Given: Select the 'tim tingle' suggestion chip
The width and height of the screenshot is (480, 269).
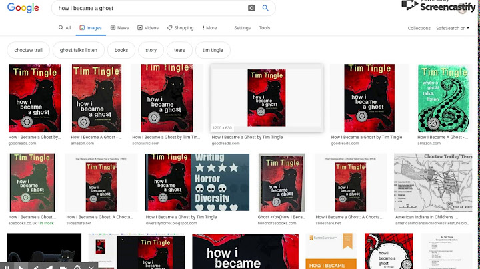Looking at the screenshot, I should (213, 50).
